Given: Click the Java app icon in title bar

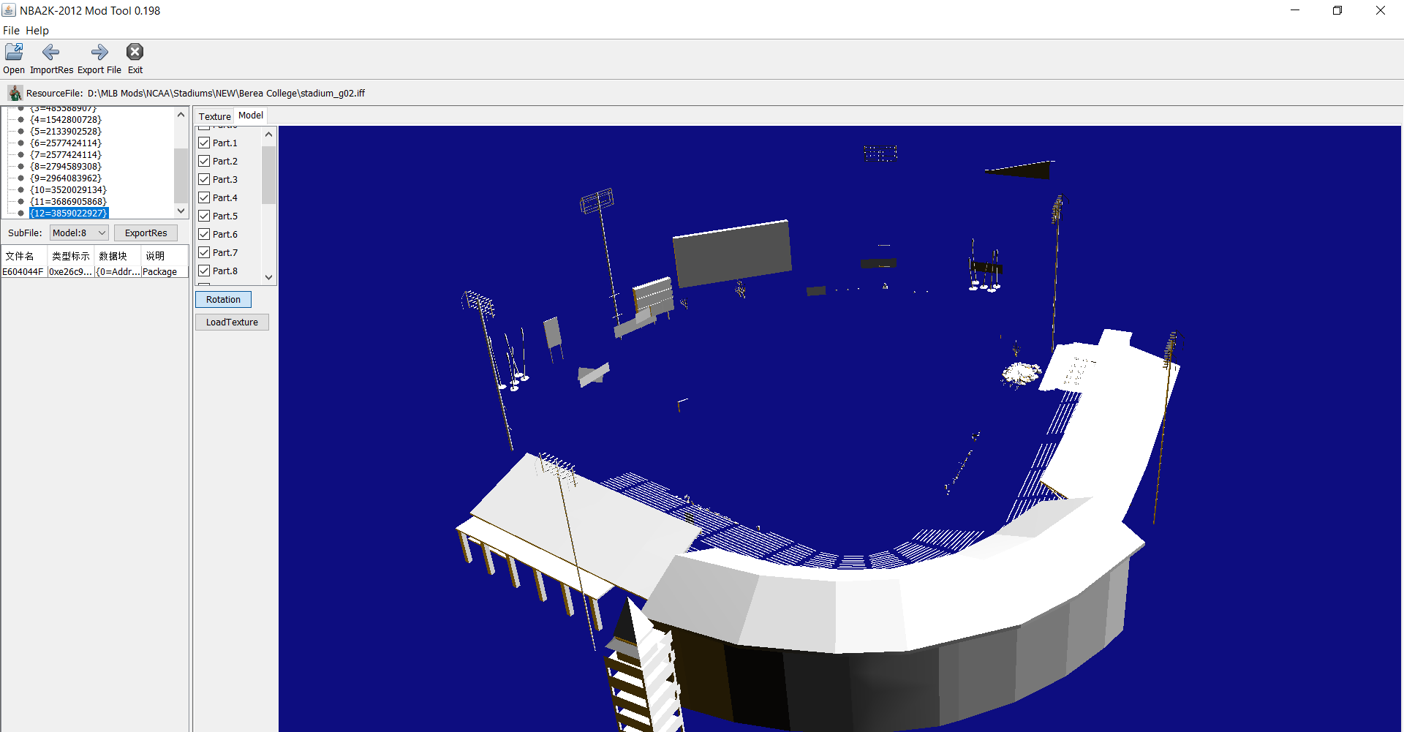Looking at the screenshot, I should 9,10.
